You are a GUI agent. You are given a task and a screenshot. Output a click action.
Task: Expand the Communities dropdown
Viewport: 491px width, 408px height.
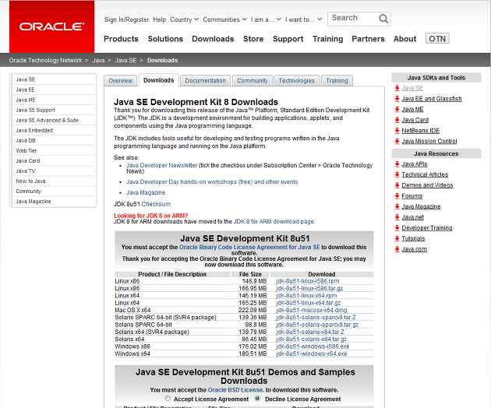(x=224, y=19)
